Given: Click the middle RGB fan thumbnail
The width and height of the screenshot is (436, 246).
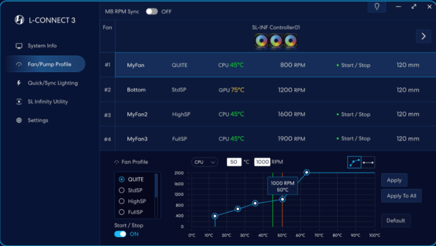Looking at the screenshot, I should (x=276, y=41).
